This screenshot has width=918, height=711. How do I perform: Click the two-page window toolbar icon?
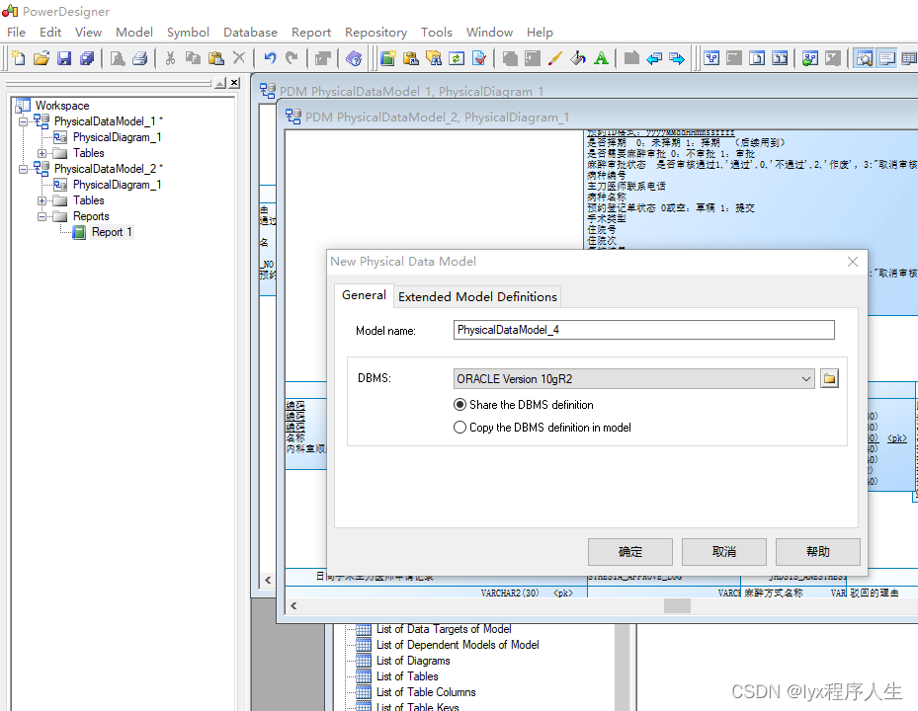pyautogui.click(x=780, y=58)
